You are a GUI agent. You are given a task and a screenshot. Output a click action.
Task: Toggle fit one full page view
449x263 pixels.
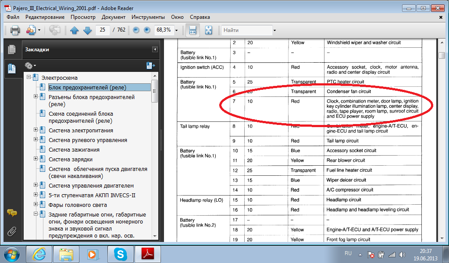coord(208,30)
